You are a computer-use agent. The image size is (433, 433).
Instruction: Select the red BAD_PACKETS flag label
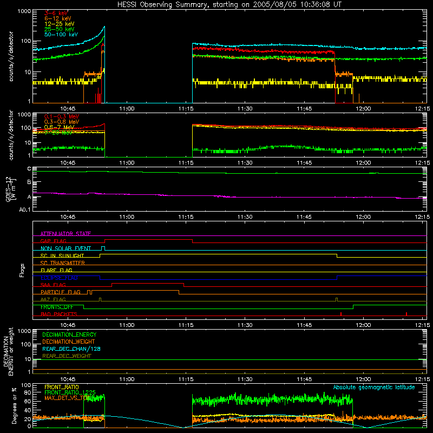point(59,314)
